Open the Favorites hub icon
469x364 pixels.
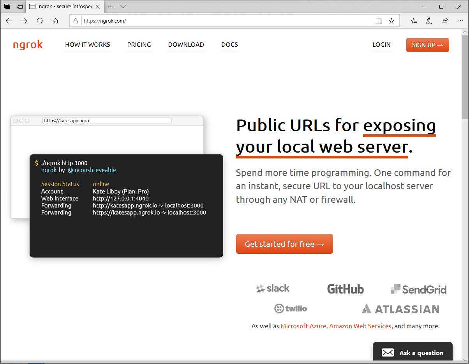(x=414, y=21)
